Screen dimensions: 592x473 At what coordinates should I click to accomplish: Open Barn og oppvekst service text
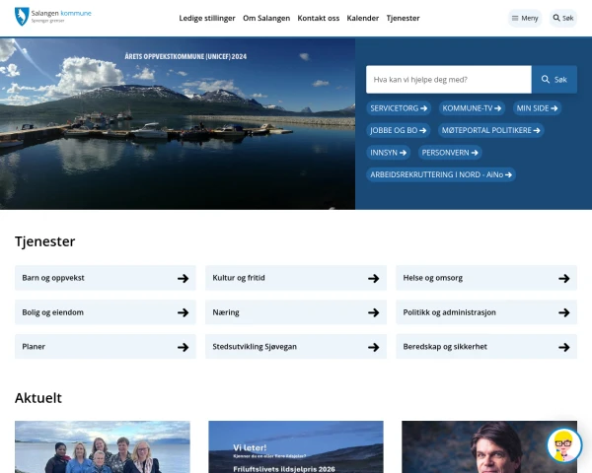pyautogui.click(x=53, y=278)
